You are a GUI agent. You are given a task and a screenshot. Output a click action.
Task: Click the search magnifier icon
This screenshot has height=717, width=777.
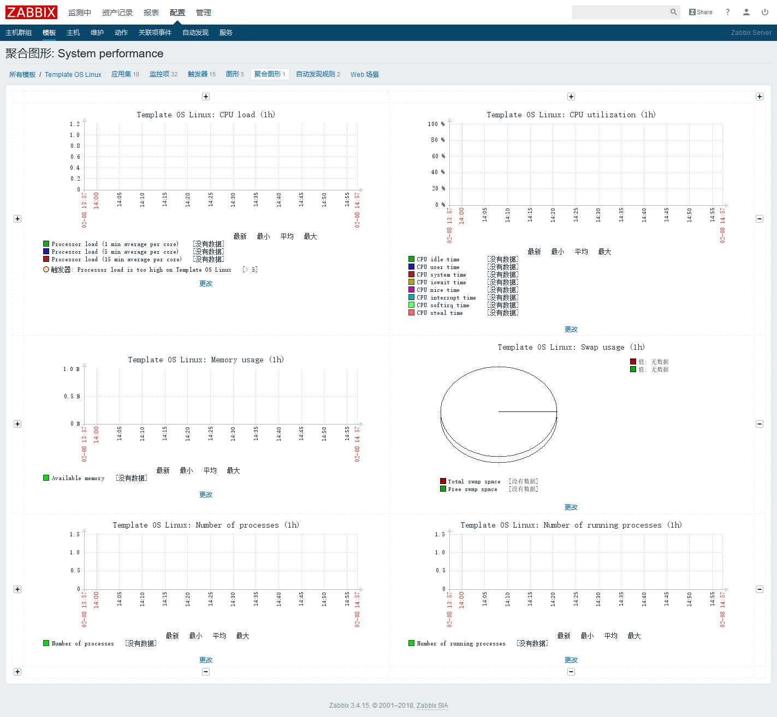pyautogui.click(x=673, y=12)
